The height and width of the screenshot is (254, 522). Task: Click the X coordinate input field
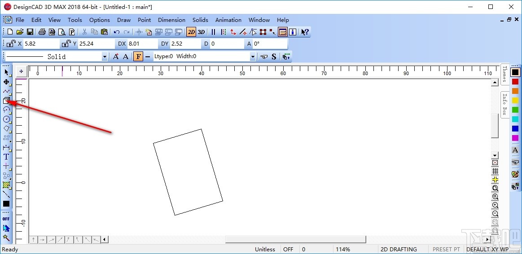point(41,43)
